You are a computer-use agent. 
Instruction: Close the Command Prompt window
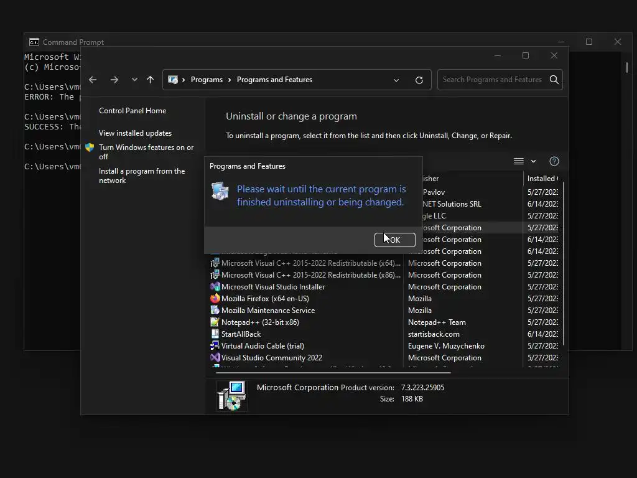click(618, 42)
